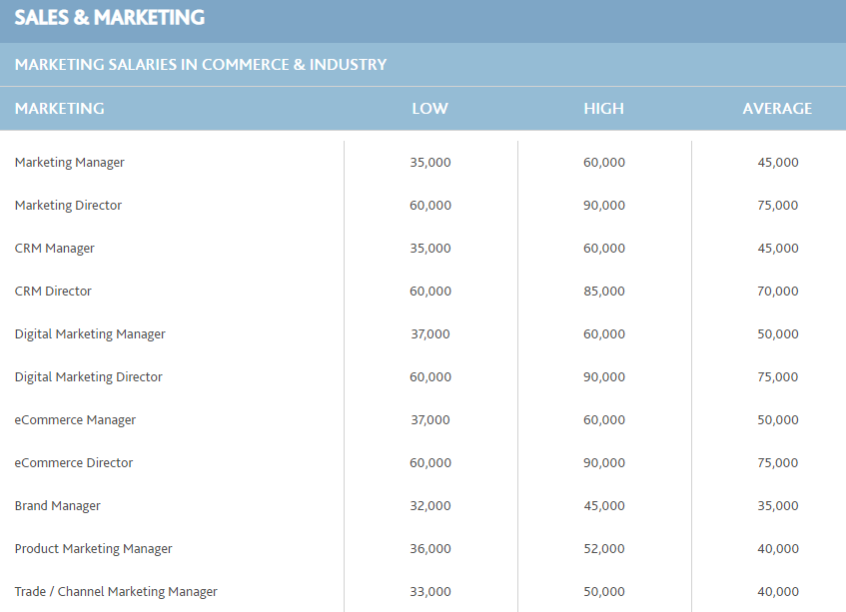
Task: Click the SALES & MARKETING heading
Action: [110, 18]
